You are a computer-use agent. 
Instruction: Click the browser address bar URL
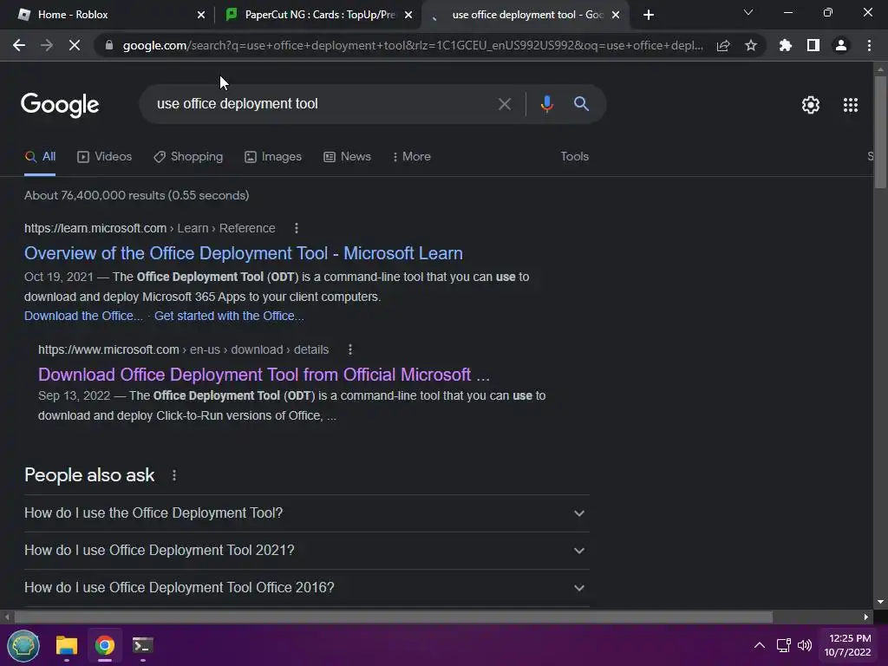(413, 45)
